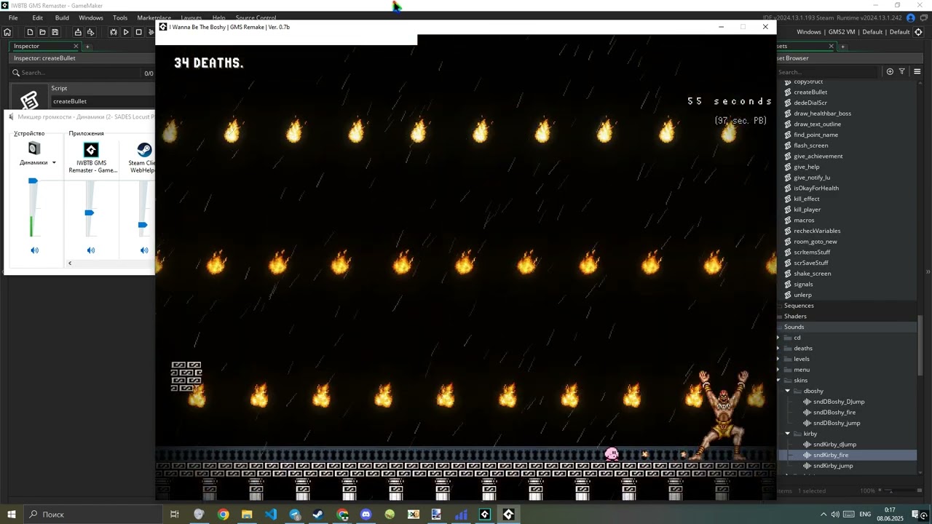Collapse the kirby skins folder

pos(788,434)
